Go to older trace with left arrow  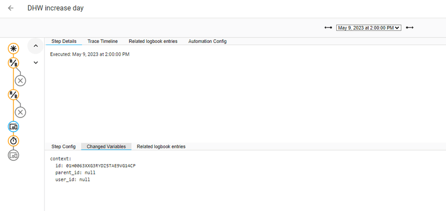pyautogui.click(x=328, y=27)
